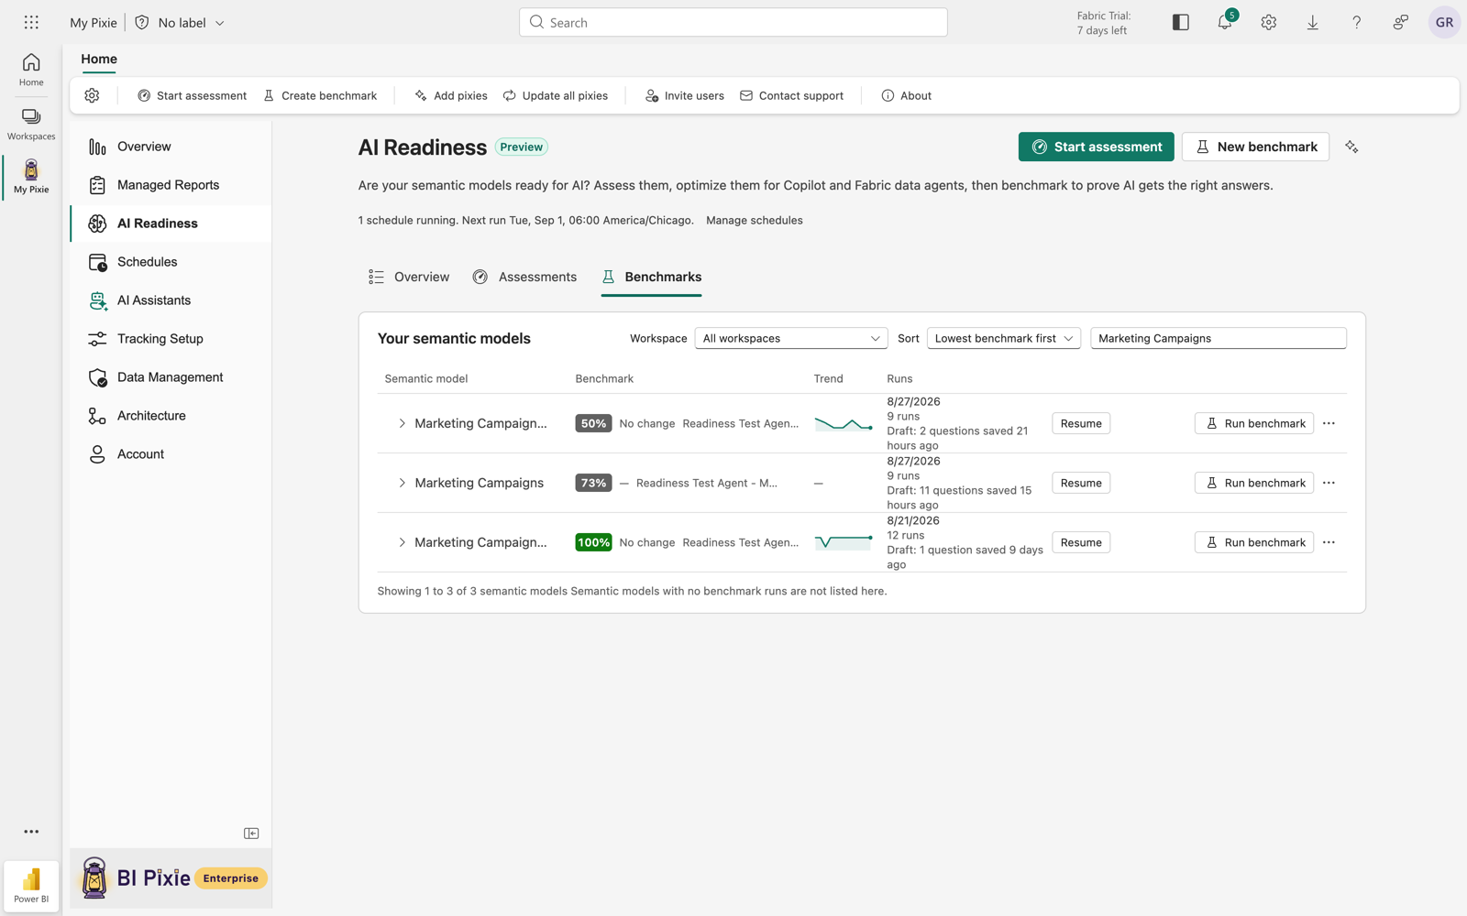
Task: Toggle the side pane layout icon in top bar
Action: (x=1181, y=22)
